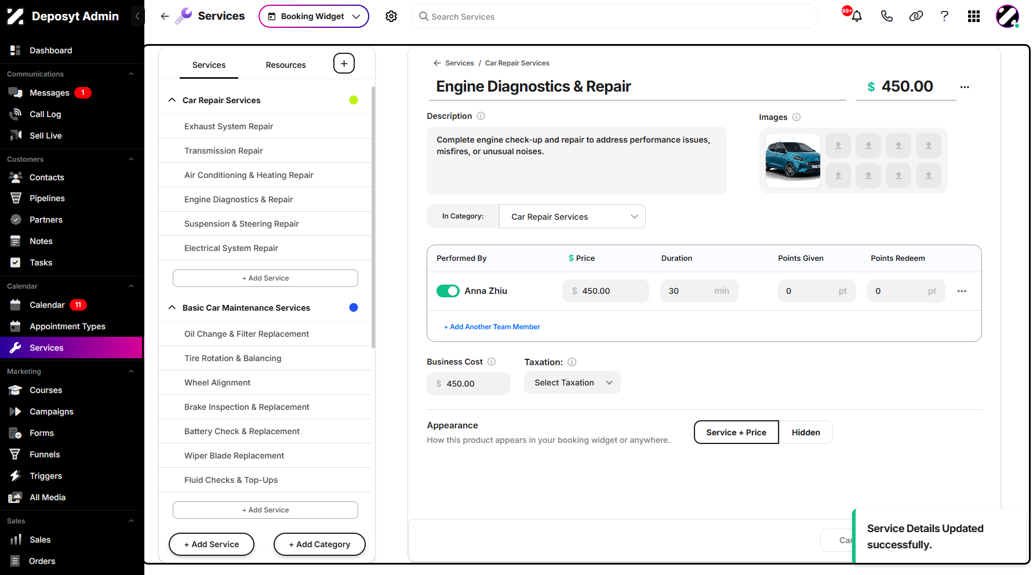Click blue color dot of Basic Car Maintenance
Image resolution: width=1033 pixels, height=575 pixels.
tap(354, 308)
